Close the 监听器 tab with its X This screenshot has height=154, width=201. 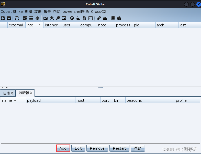tap(31, 93)
